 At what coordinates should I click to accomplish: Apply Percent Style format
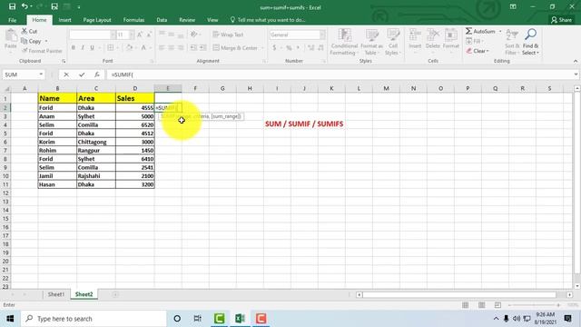click(x=289, y=47)
